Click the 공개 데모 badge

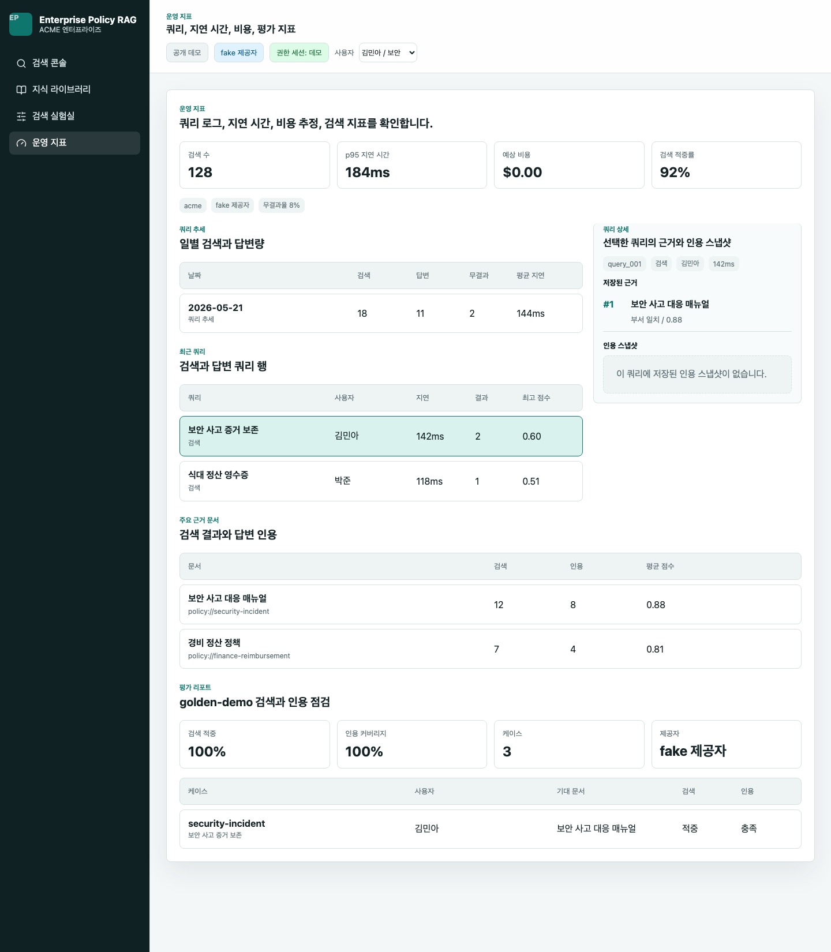187,53
